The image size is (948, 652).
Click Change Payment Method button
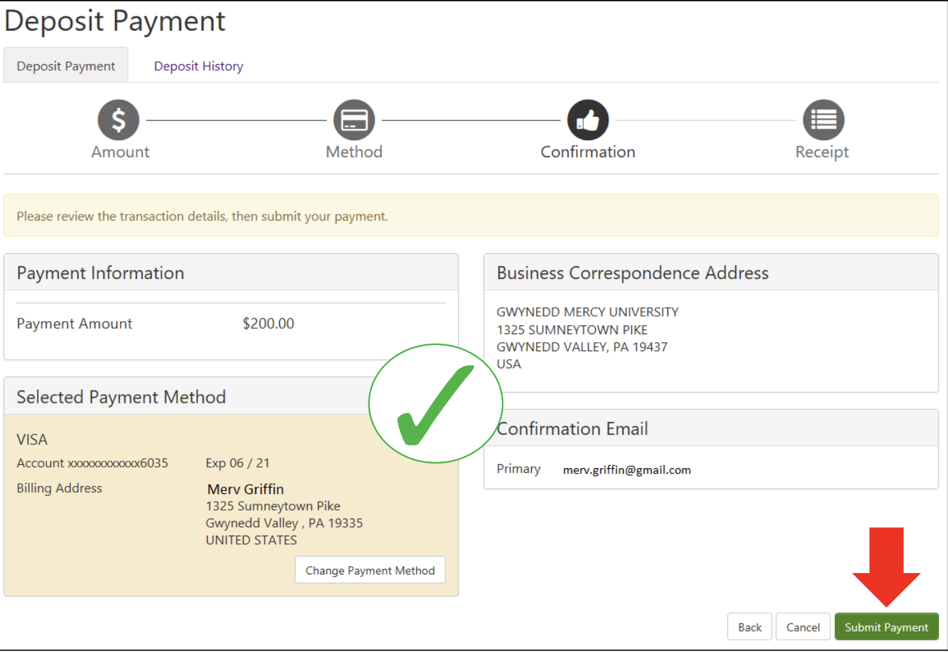click(370, 570)
